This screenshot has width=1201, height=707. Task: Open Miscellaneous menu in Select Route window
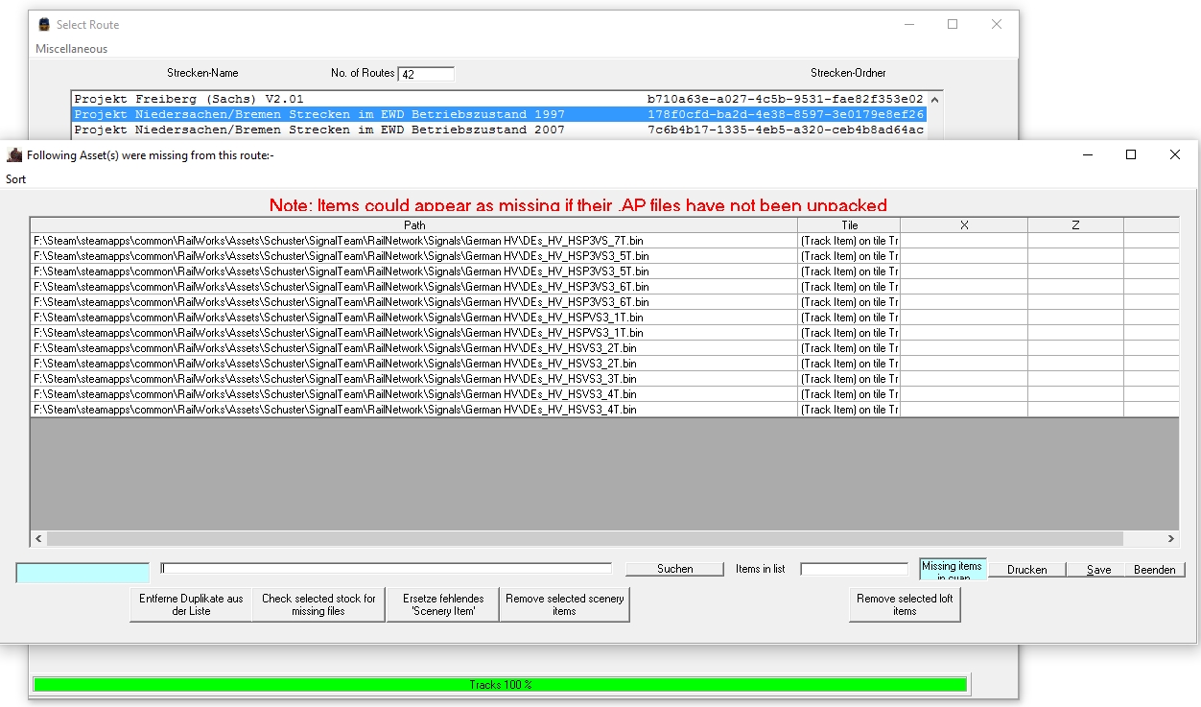(x=72, y=49)
